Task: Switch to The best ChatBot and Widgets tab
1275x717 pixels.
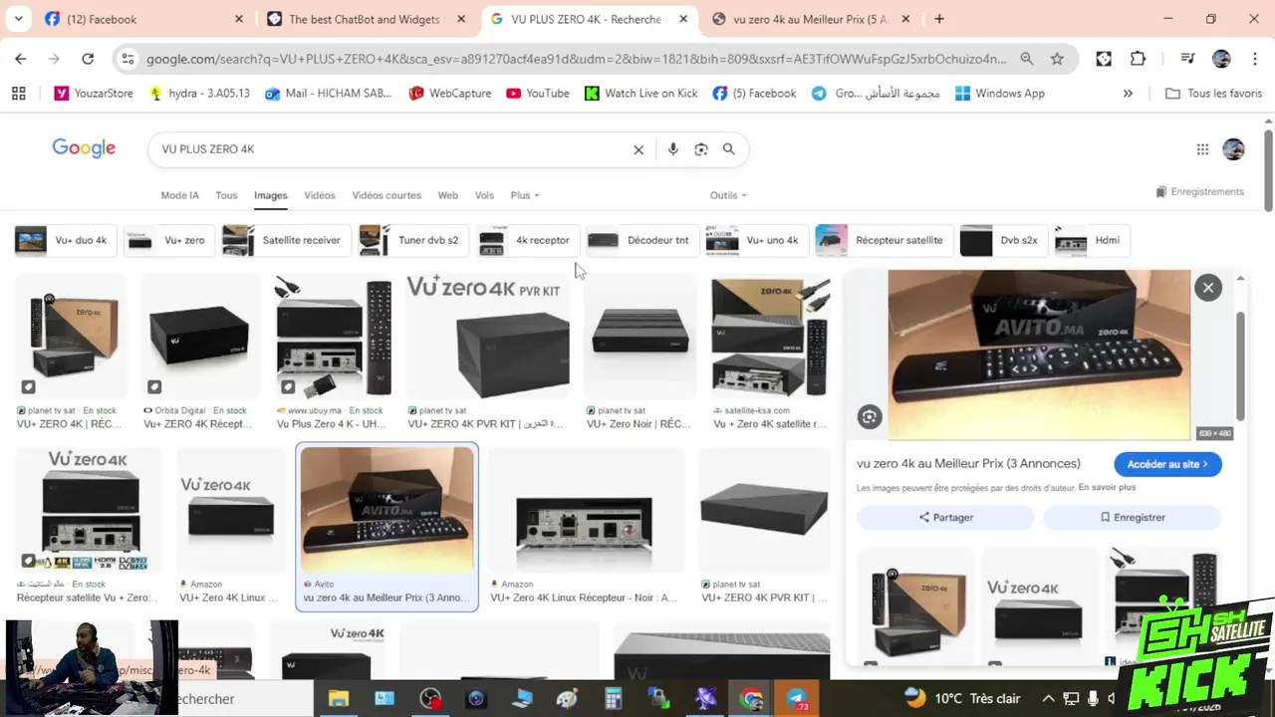Action: 366,19
